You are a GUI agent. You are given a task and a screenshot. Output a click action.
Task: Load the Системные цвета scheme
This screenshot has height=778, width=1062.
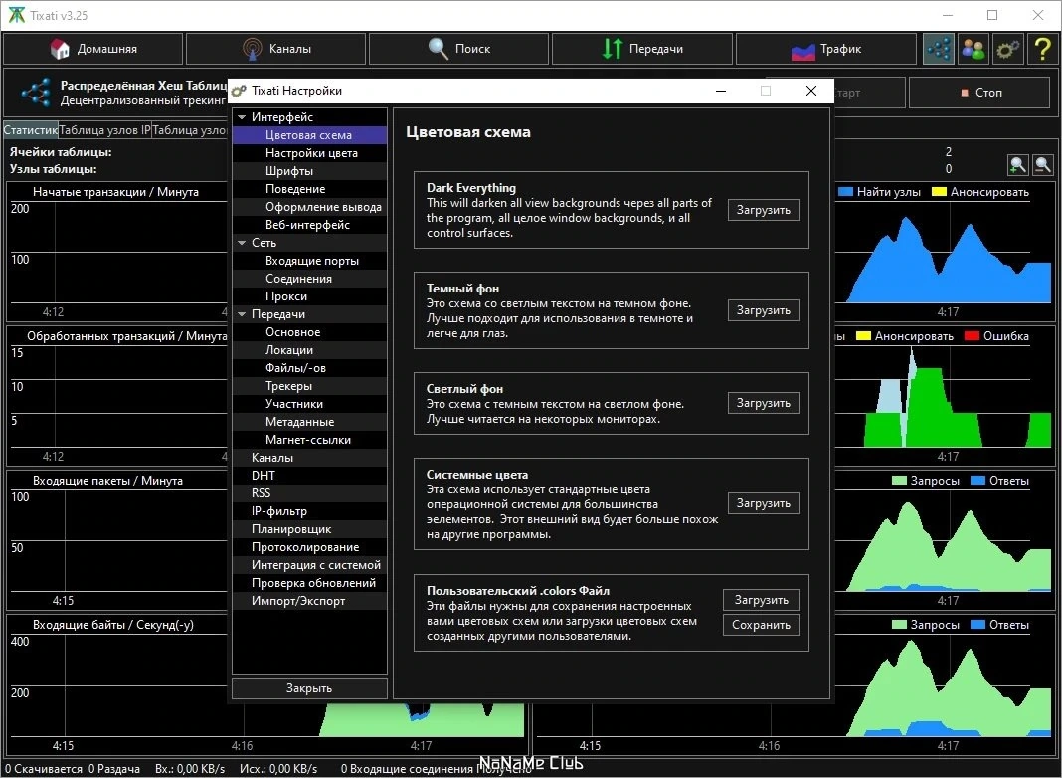pyautogui.click(x=764, y=503)
